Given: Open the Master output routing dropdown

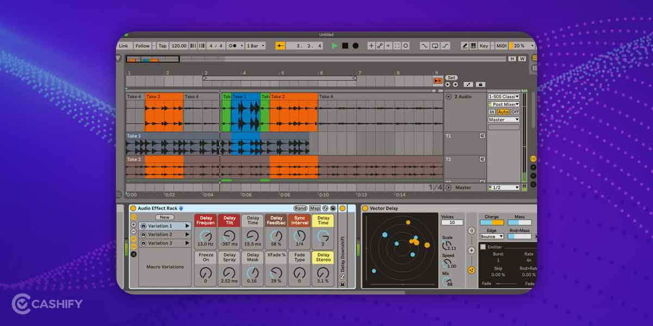Looking at the screenshot, I should [503, 120].
